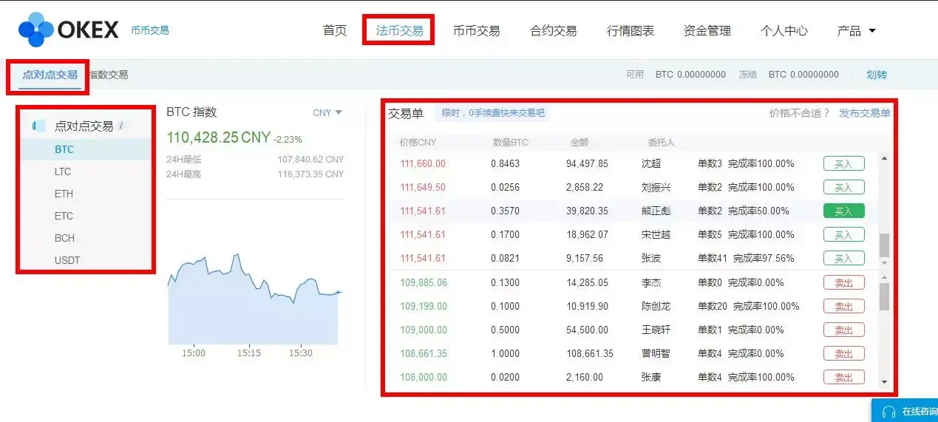Screen dimensions: 938x422
Task: Click 买入 for 沈超's order
Action: 843,164
